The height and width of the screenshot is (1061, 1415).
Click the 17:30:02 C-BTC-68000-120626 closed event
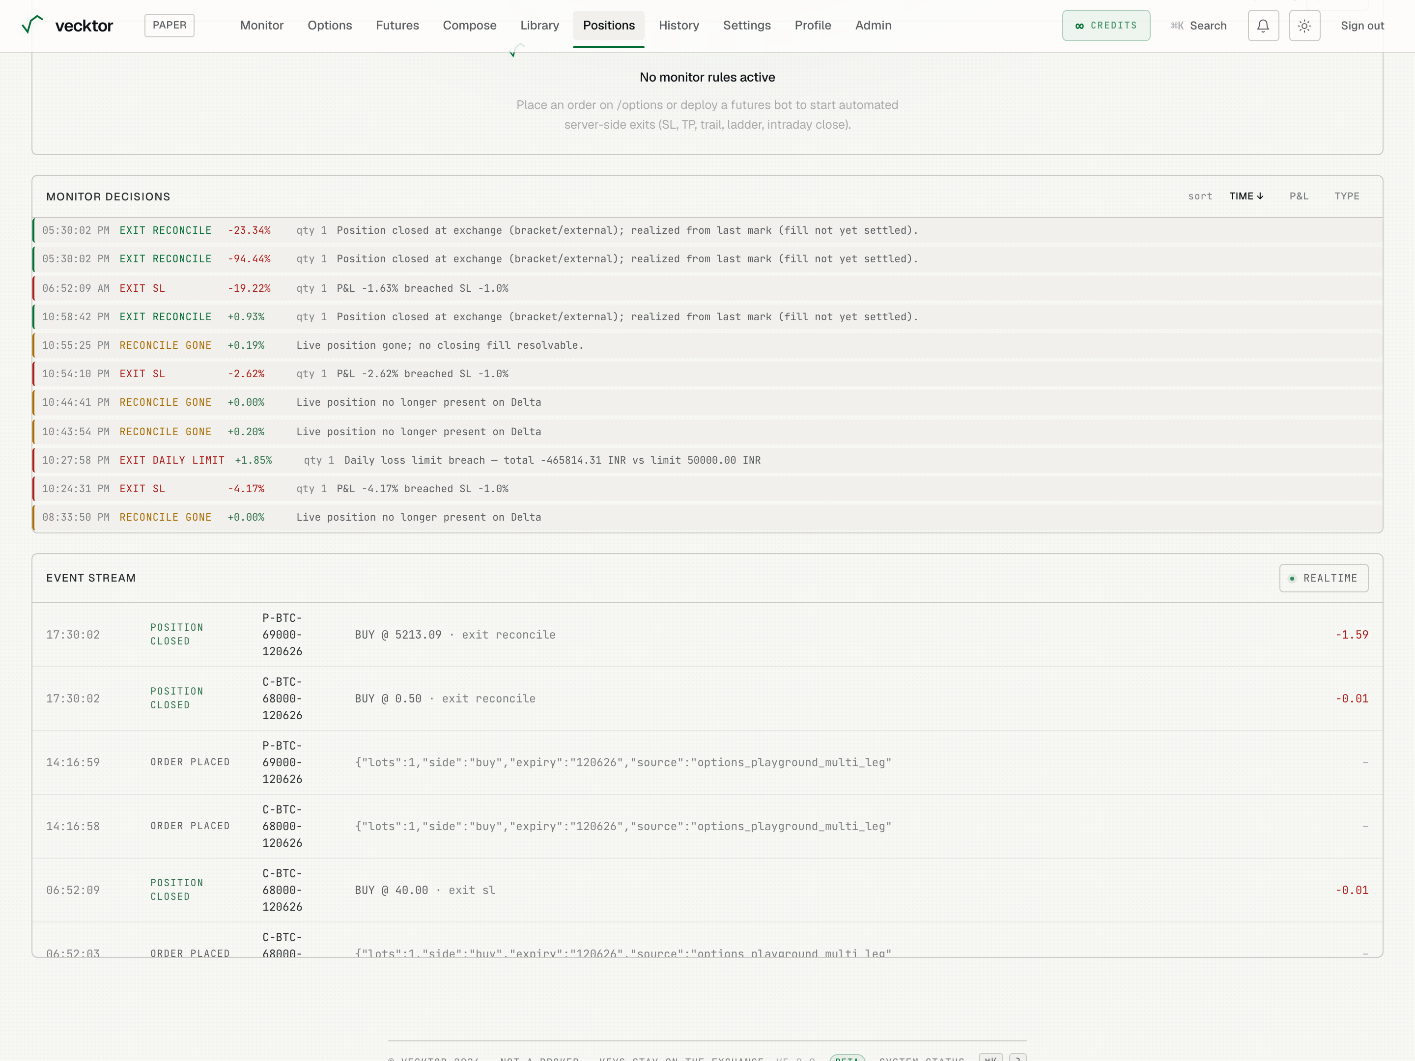707,699
